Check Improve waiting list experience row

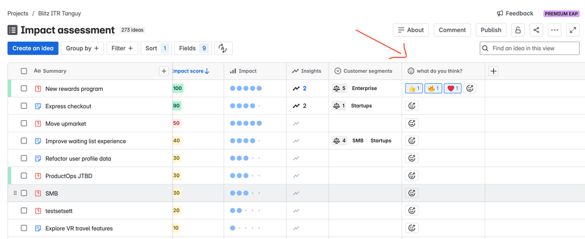(24, 141)
